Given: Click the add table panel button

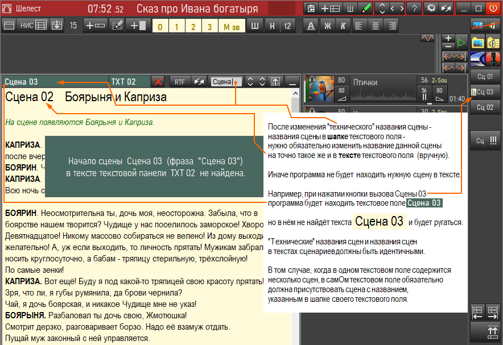Looking at the screenshot, I should 331,9.
